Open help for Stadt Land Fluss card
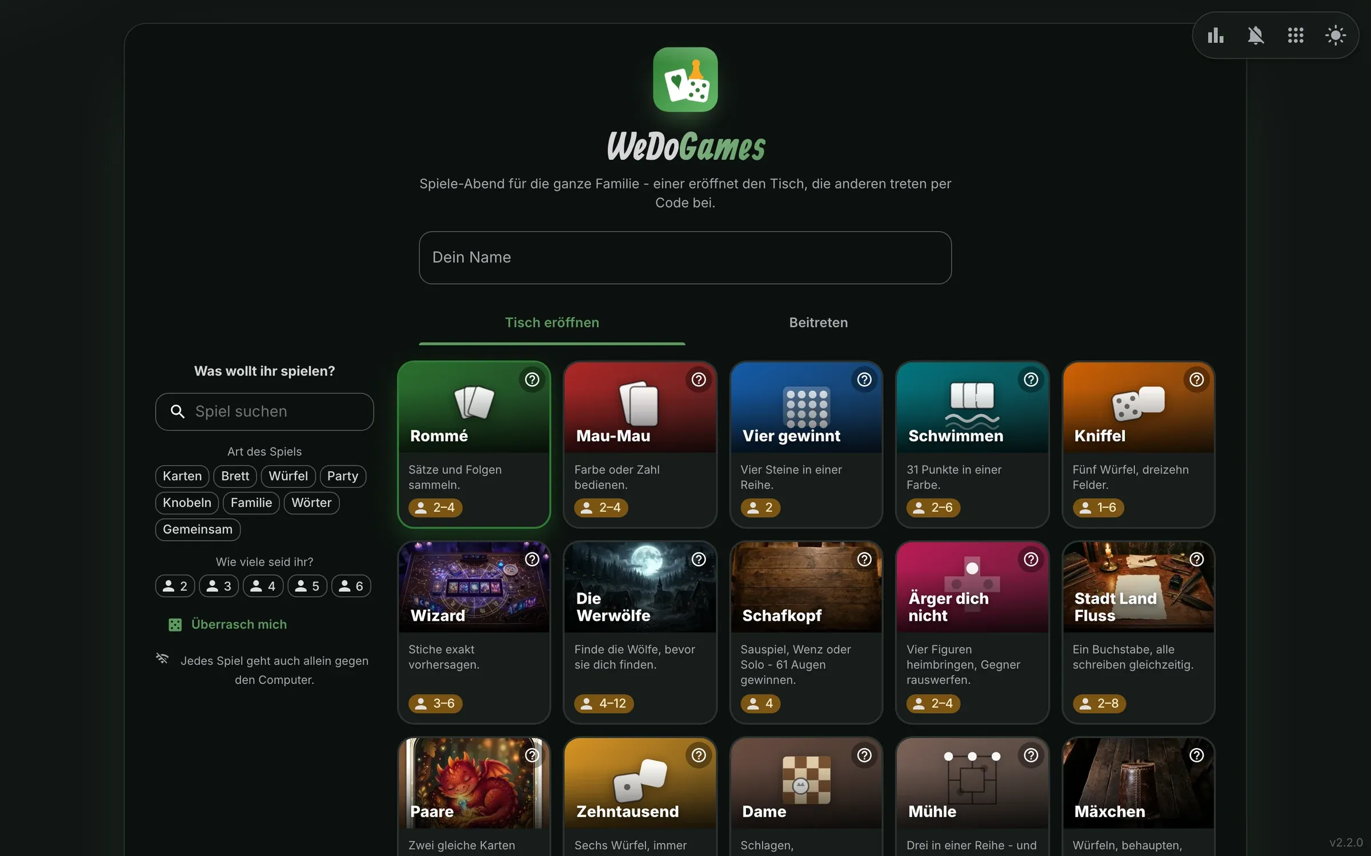1371x856 pixels. [x=1197, y=559]
